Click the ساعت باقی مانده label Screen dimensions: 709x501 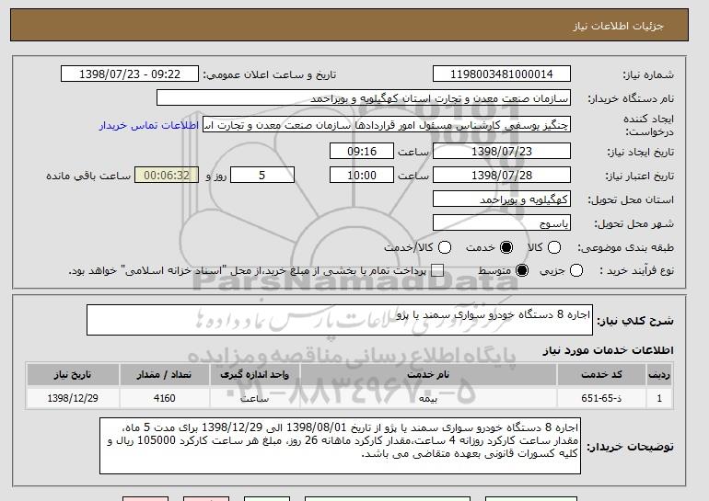coord(88,176)
